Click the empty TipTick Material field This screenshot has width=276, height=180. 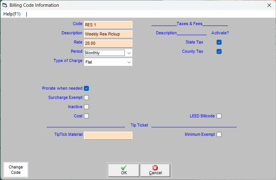(108, 135)
